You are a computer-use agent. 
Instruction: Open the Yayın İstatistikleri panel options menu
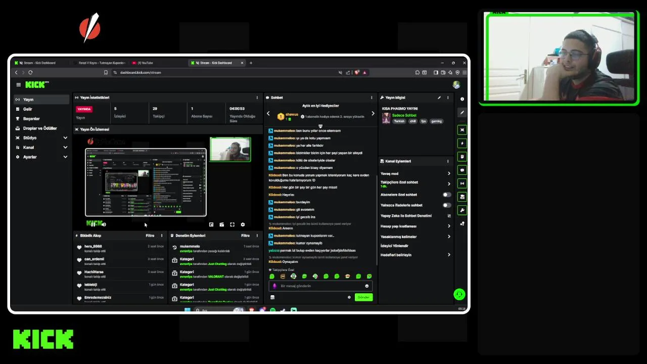coord(257,98)
